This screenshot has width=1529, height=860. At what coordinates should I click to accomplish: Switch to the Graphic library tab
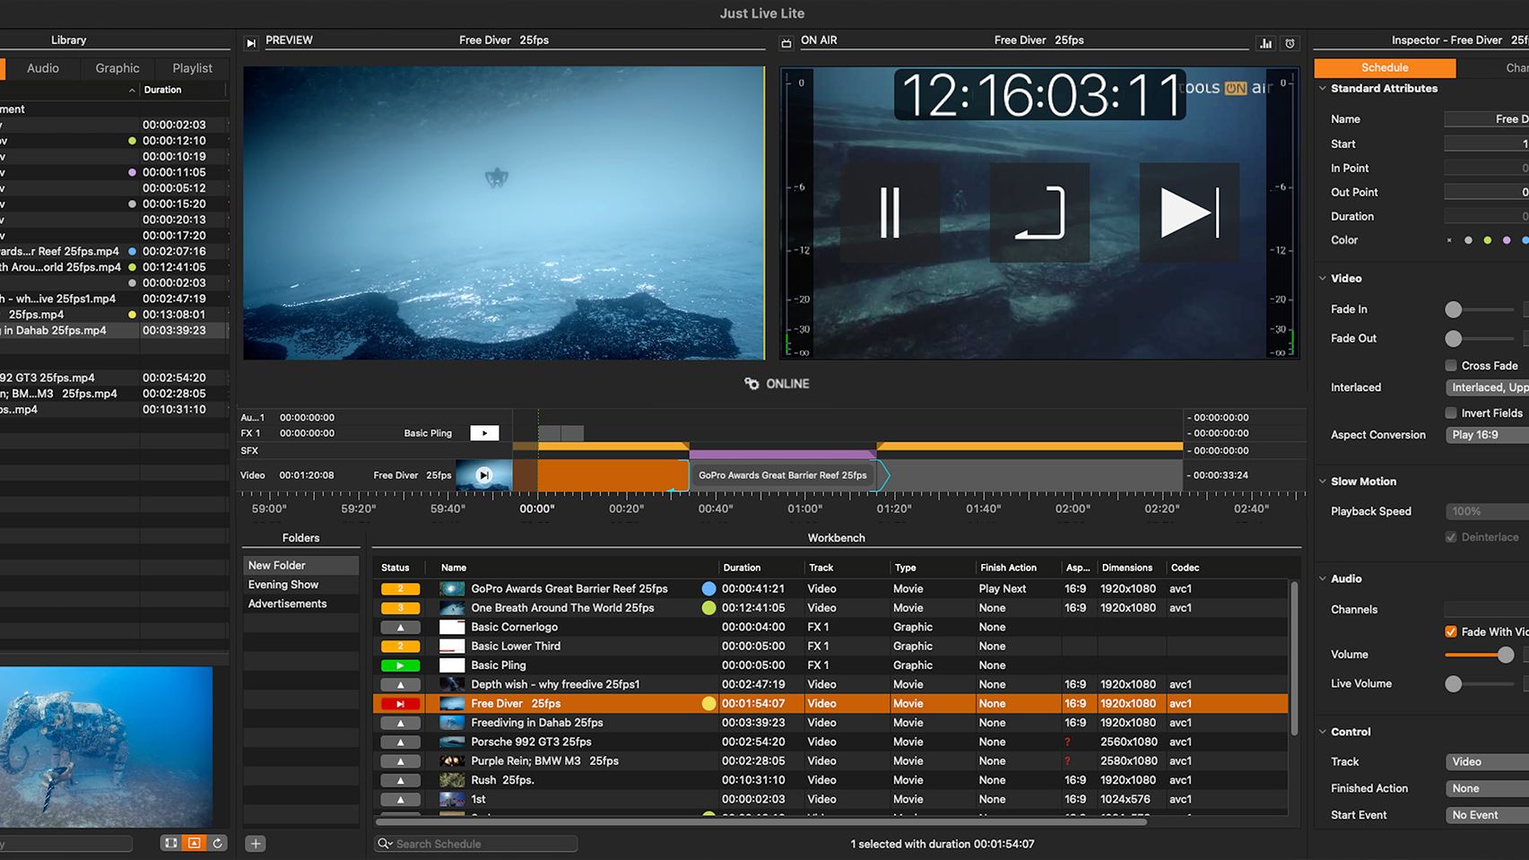tap(117, 68)
